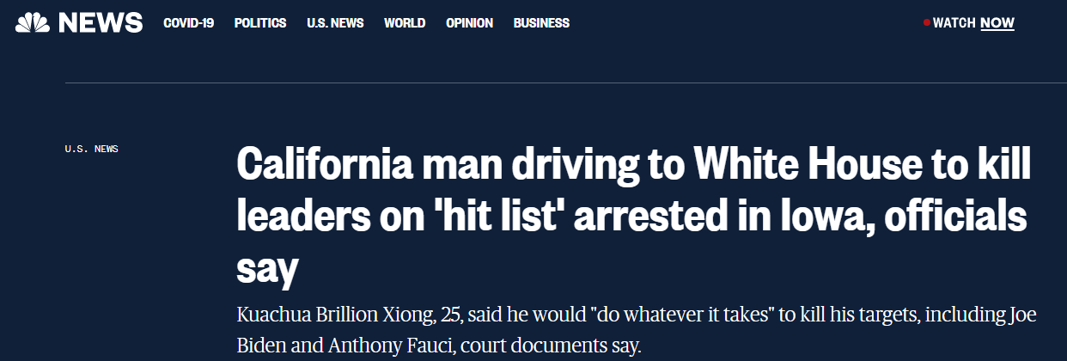Click the red live indicator dot

pos(926,23)
